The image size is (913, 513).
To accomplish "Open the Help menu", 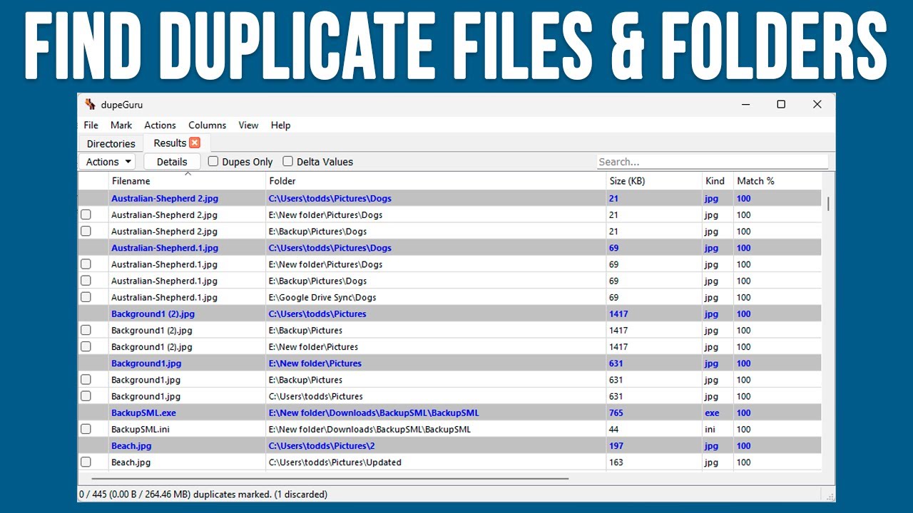I will [280, 125].
